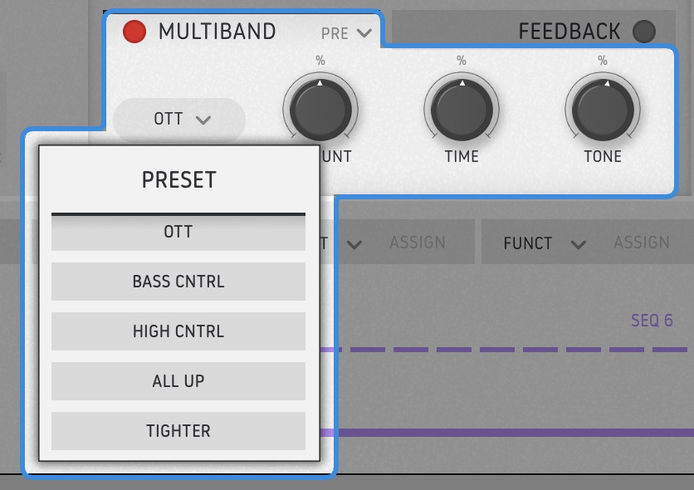
Task: Click the purple dashed sequencer line
Action: pos(498,350)
